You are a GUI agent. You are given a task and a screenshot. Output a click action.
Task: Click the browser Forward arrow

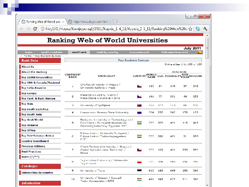[28, 29]
